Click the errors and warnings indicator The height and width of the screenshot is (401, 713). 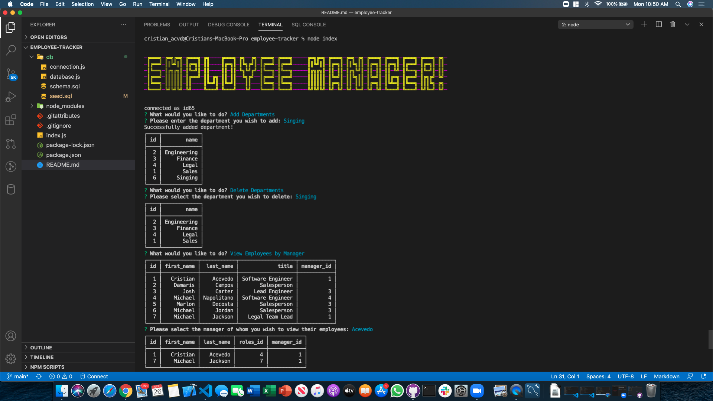point(61,376)
